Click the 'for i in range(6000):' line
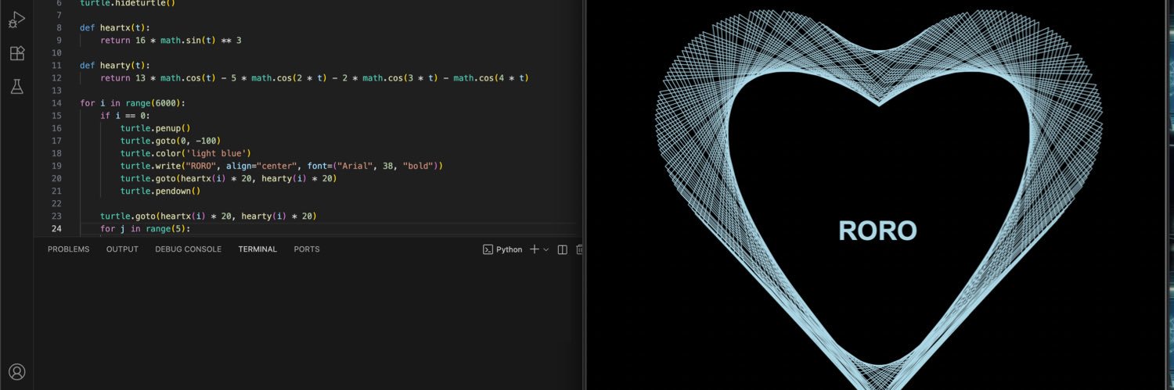The height and width of the screenshot is (390, 1174). (132, 103)
